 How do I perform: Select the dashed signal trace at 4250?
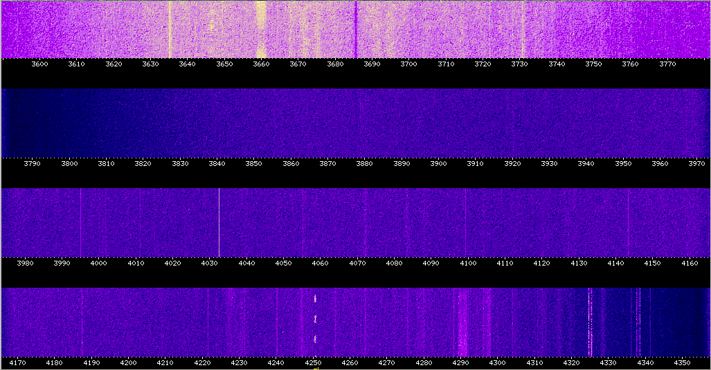click(x=315, y=320)
